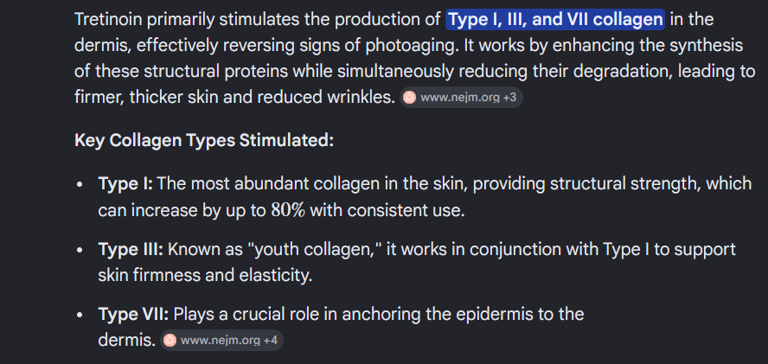Click the NEJM favicon in the +3 citation

(x=409, y=98)
